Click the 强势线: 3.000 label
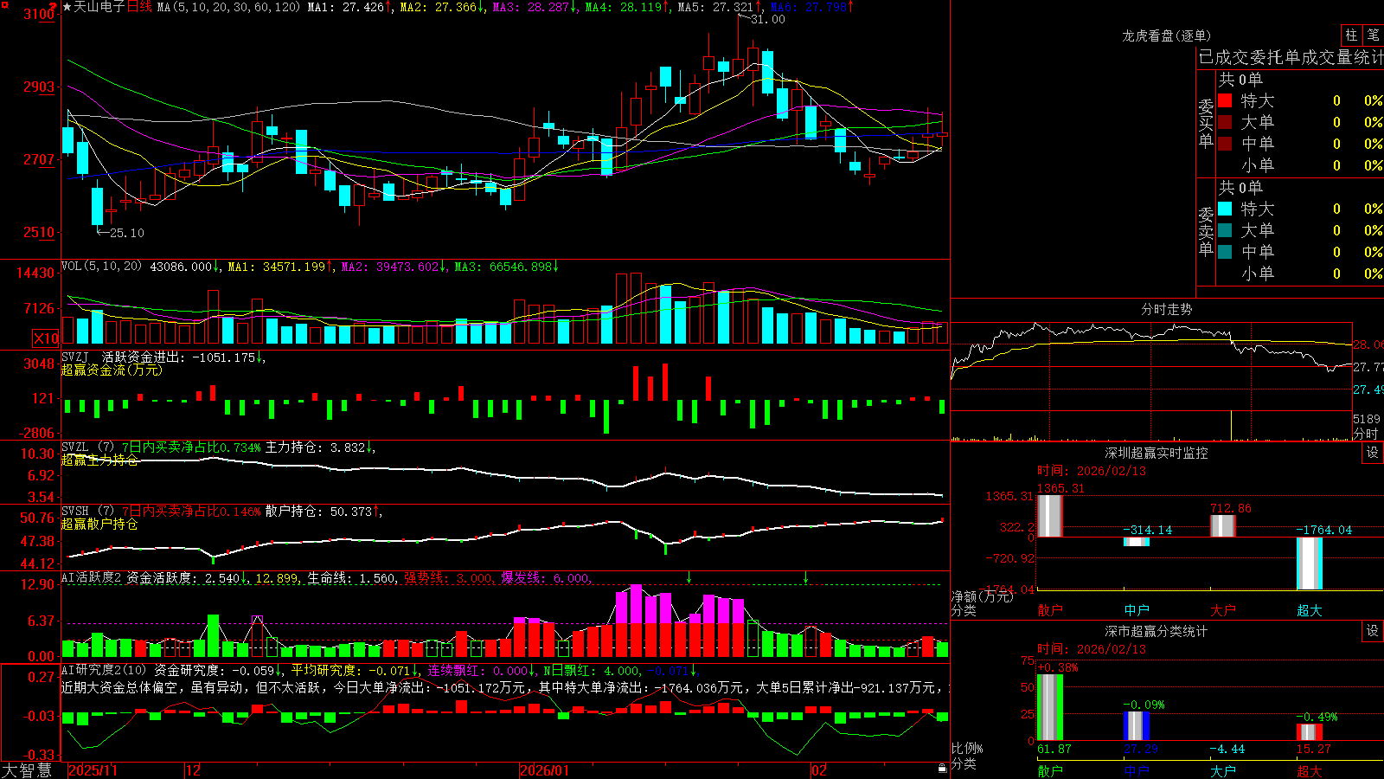 (x=448, y=577)
